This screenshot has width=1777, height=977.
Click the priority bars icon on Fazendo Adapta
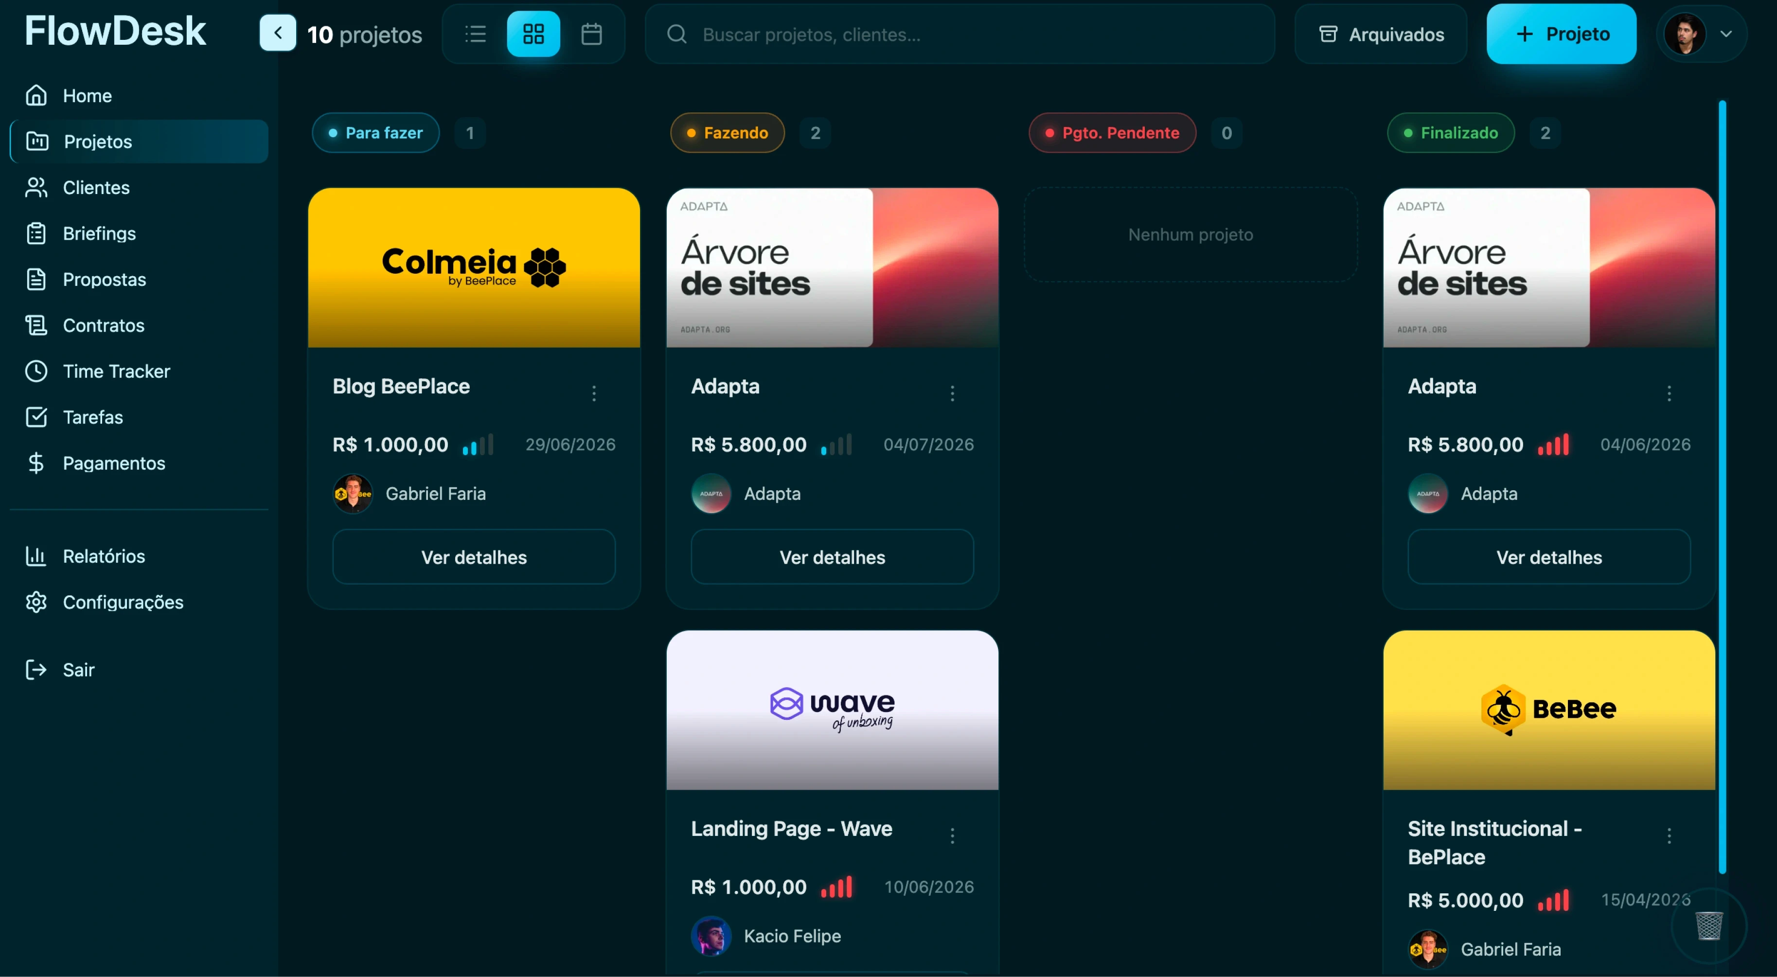836,444
